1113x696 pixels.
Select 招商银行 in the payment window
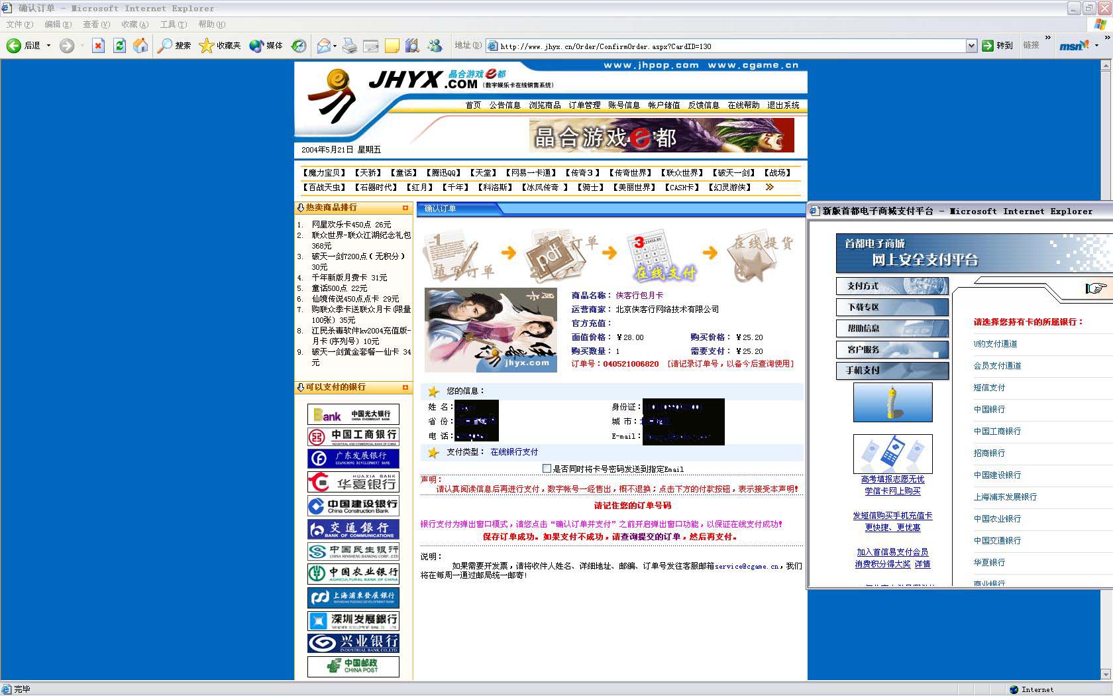pyautogui.click(x=989, y=453)
